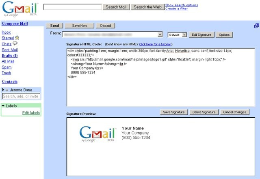Viewport: 260px width, 179px height.
Task: Click Jerome Dane name in chat panel
Action: (21, 90)
